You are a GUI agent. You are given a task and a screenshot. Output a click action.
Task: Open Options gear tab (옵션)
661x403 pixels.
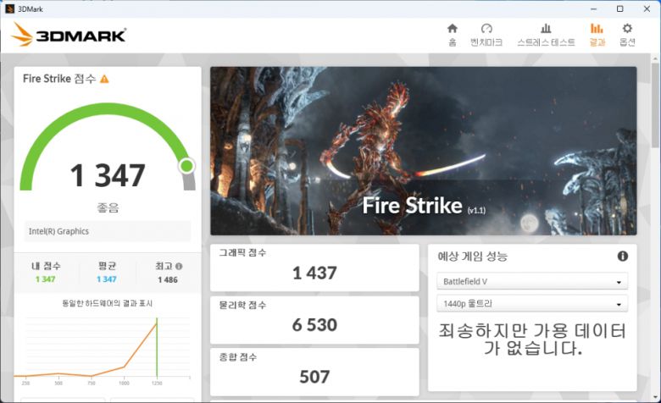[x=627, y=35]
